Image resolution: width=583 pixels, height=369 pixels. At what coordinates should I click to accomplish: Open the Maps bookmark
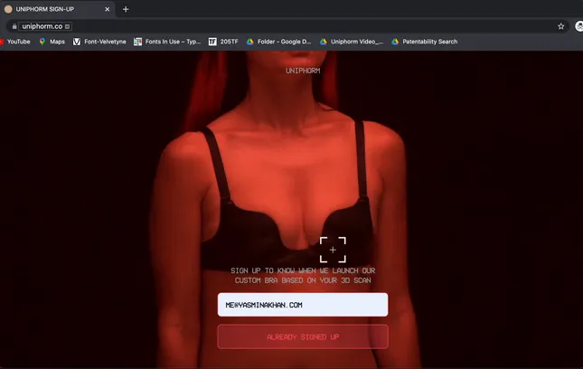(52, 42)
